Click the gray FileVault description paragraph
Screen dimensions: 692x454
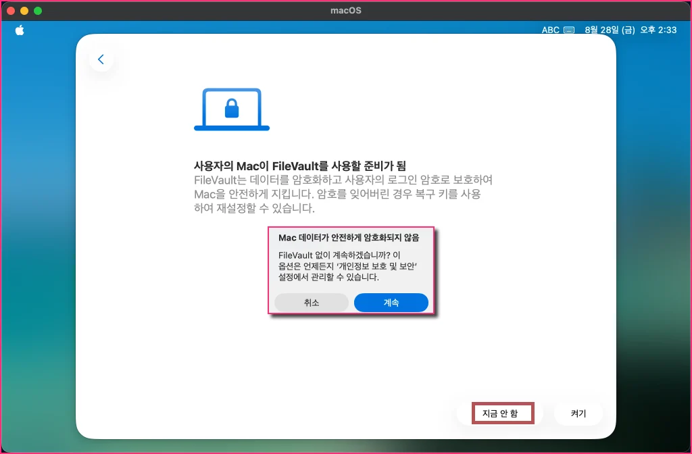click(343, 194)
